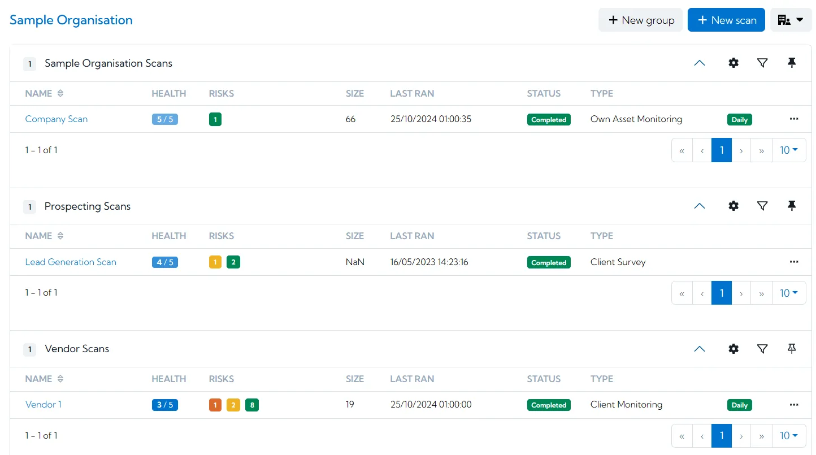
Task: Click filter icon in Vendor Scans group
Action: pos(762,349)
